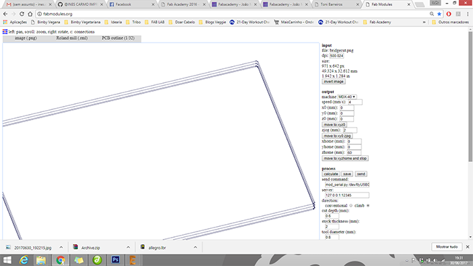Open the browser home page

[30, 14]
